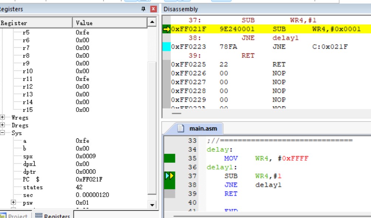Select register r5 row
Image resolution: width=371 pixels, height=218 pixels.
pyautogui.click(x=73, y=32)
